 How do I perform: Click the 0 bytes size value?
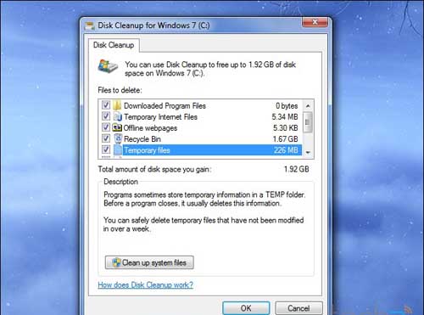[287, 106]
